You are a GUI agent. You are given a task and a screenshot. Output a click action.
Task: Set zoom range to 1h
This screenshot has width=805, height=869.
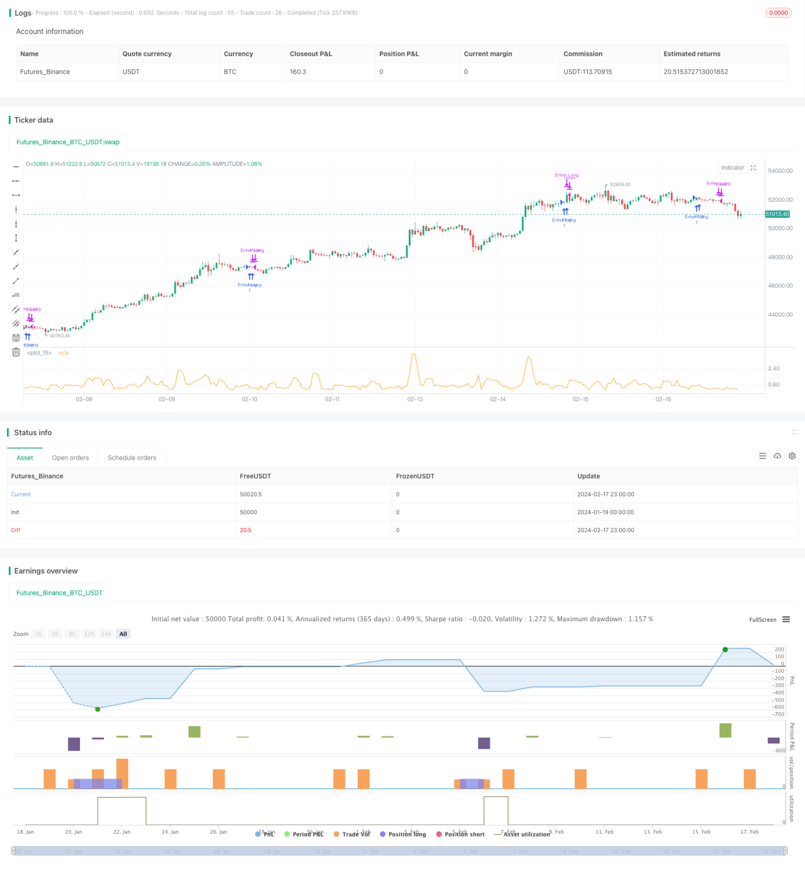(x=38, y=634)
